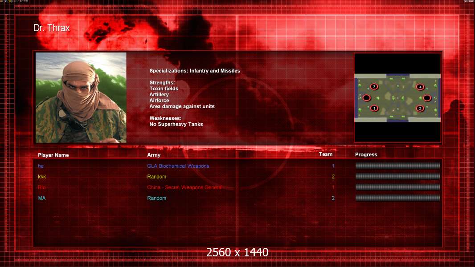This screenshot has height=267, width=475.
Task: Click the Dr. Thrax general portrait
Action: pyautogui.click(x=81, y=97)
